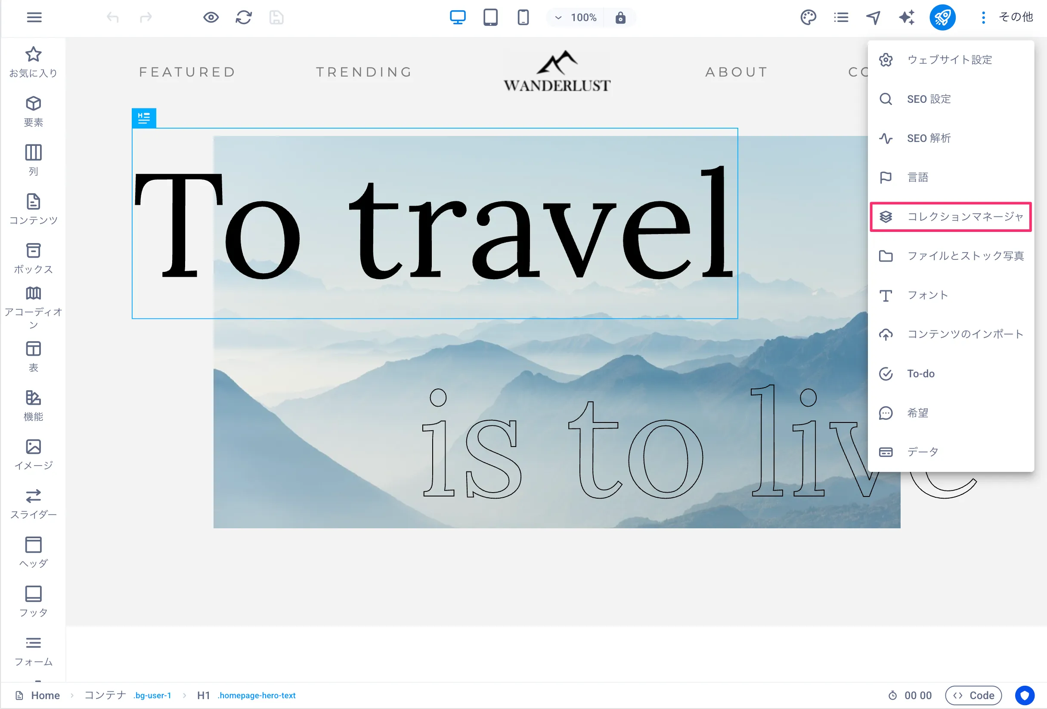
Task: Open コレクションマネージャ menu item
Action: (951, 217)
